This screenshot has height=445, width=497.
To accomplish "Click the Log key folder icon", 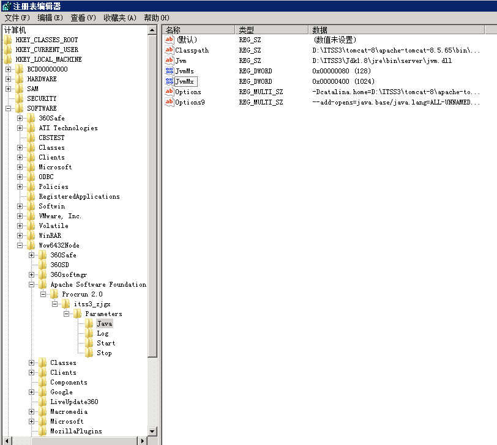I will point(89,333).
